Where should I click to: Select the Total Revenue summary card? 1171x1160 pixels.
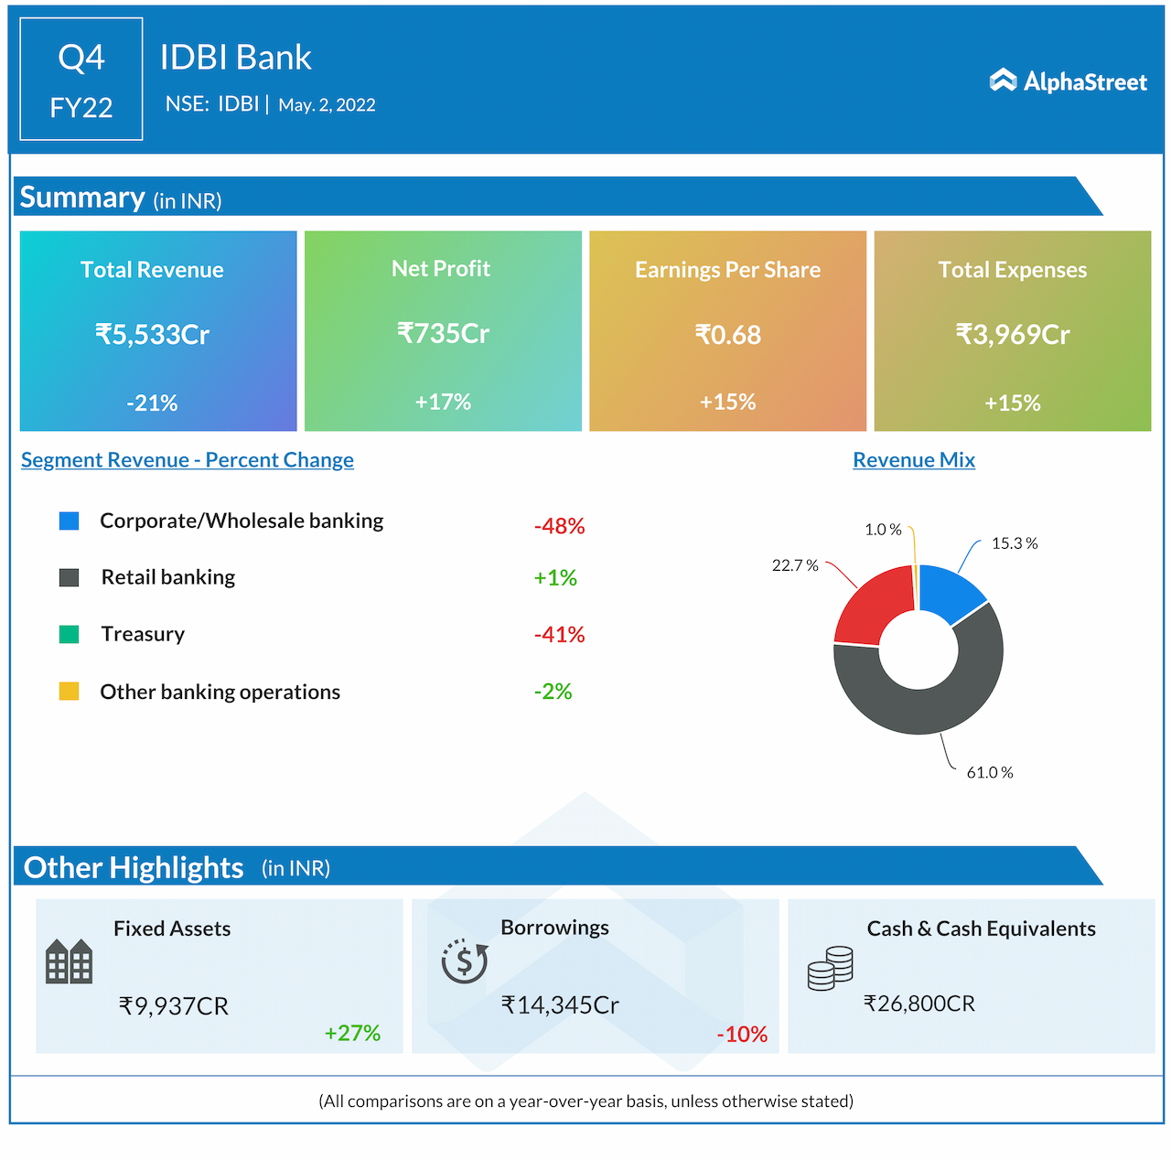click(158, 331)
